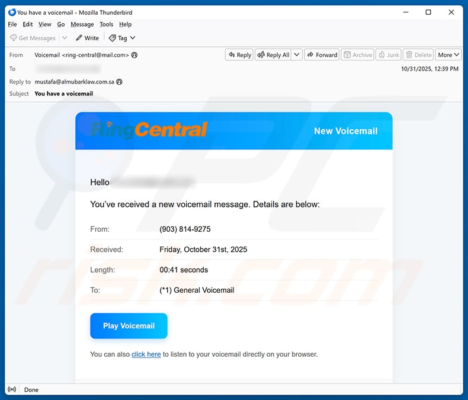This screenshot has width=468, height=400.
Task: Click the RingCentral logo
Action: coord(149,130)
